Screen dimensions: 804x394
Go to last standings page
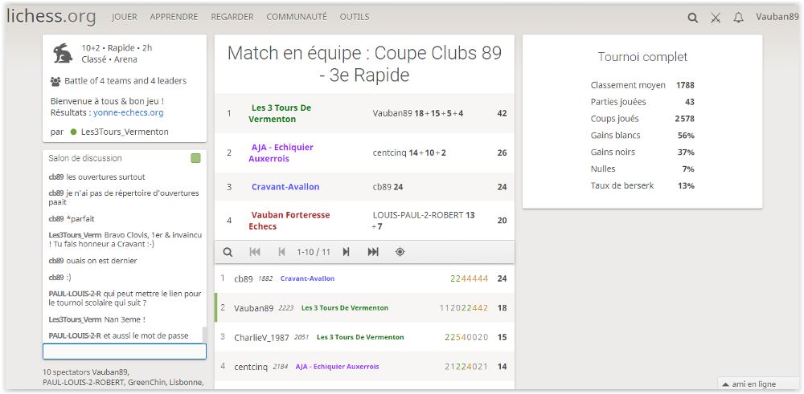[373, 252]
